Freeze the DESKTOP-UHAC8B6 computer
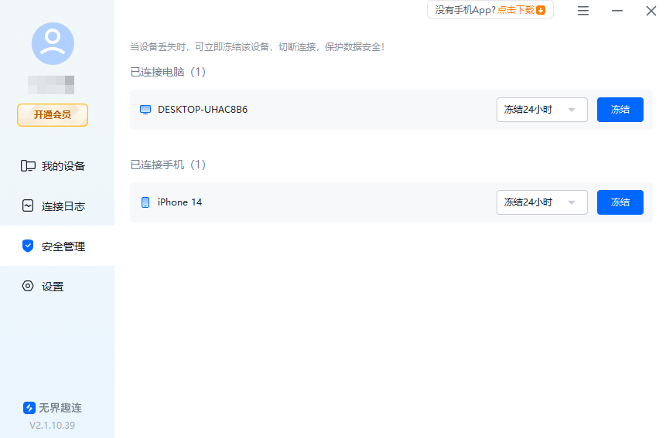The width and height of the screenshot is (666, 438). (x=620, y=110)
